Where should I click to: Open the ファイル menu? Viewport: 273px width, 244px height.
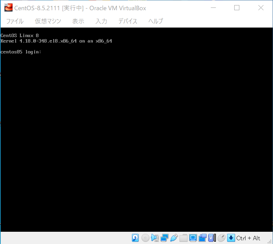click(15, 21)
